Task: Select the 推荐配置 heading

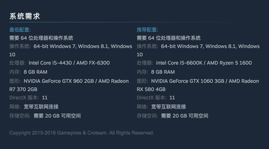Action: tap(147, 30)
